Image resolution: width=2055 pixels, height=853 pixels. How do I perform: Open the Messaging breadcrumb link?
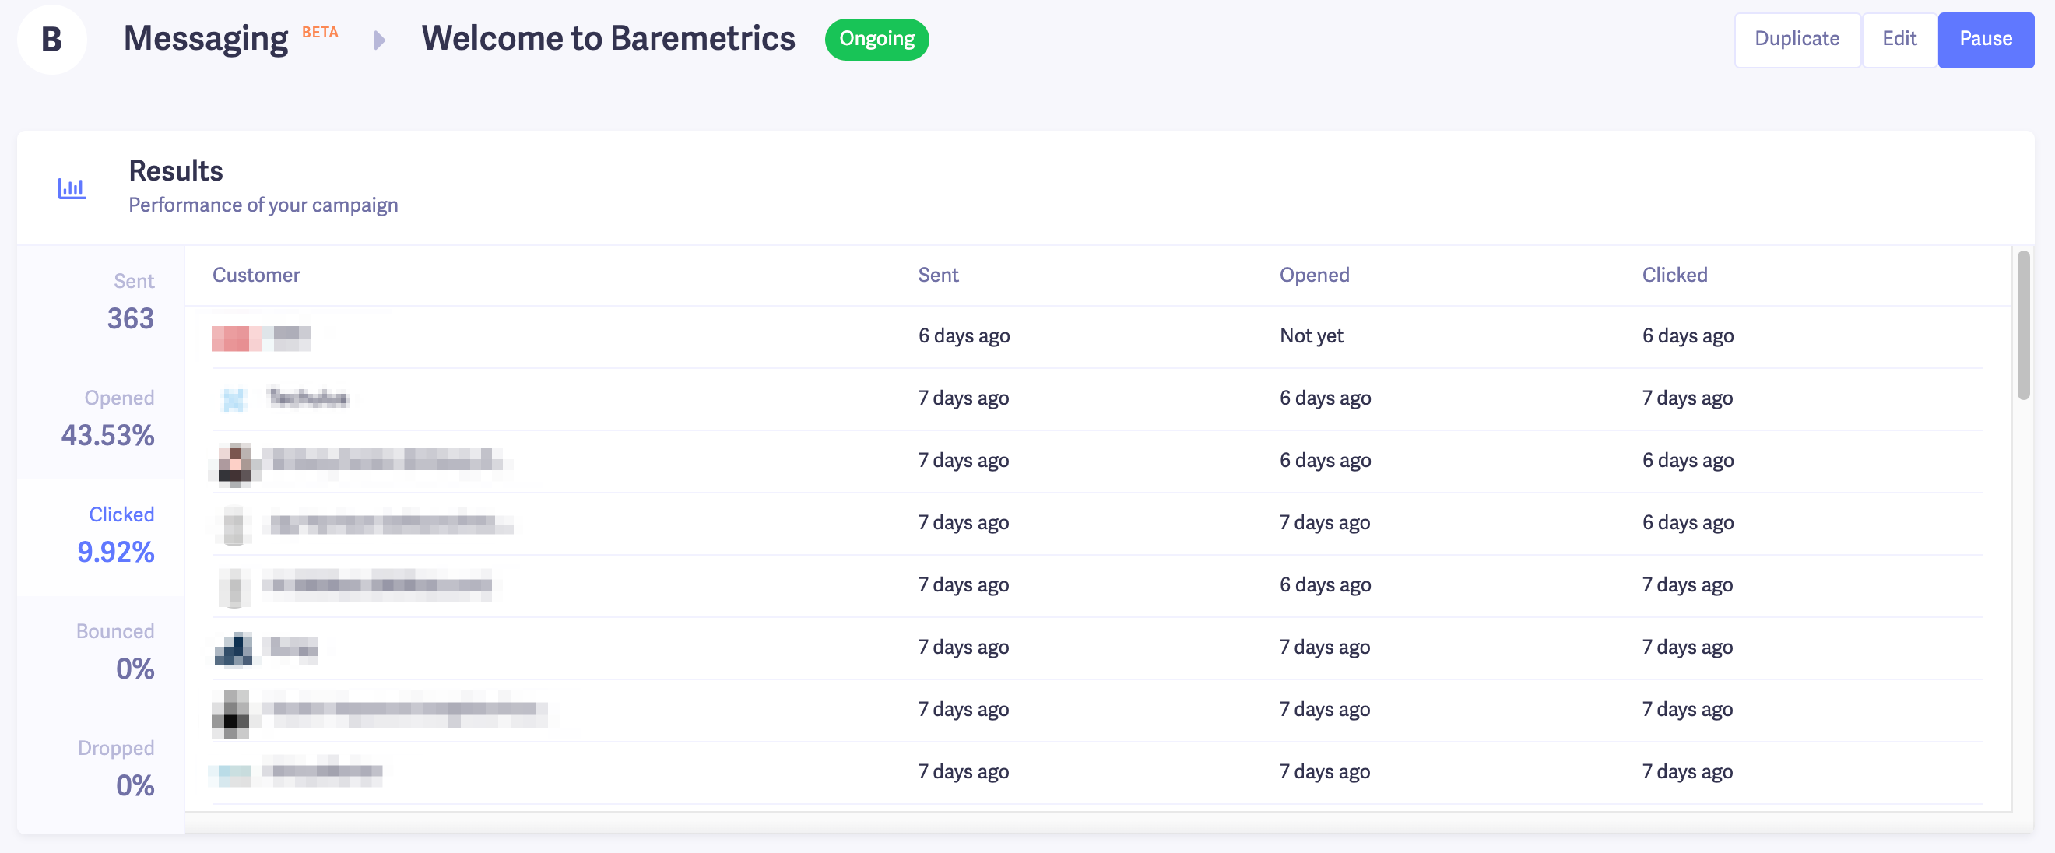coord(205,38)
